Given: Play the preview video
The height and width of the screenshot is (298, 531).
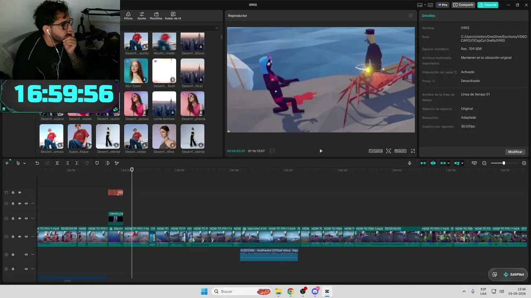Looking at the screenshot, I should click(x=321, y=151).
